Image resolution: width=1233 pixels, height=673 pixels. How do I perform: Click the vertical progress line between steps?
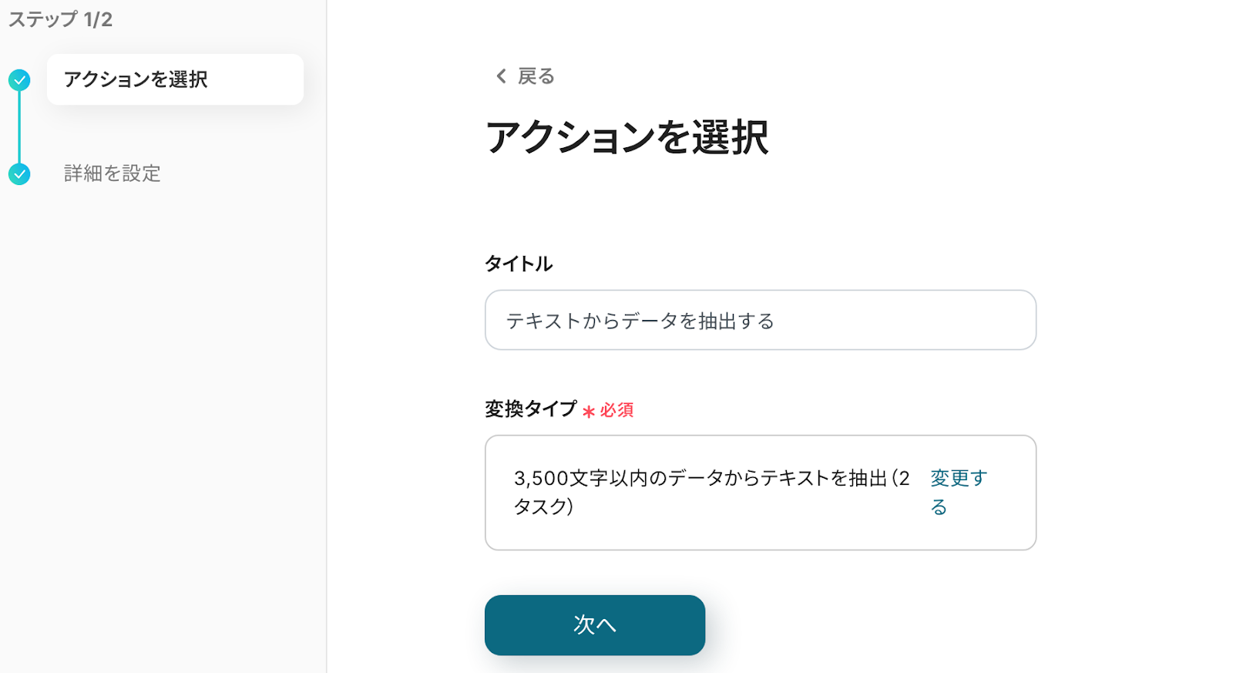[19, 127]
